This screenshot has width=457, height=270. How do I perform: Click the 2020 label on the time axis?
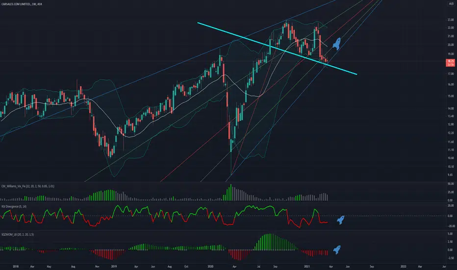point(210,267)
